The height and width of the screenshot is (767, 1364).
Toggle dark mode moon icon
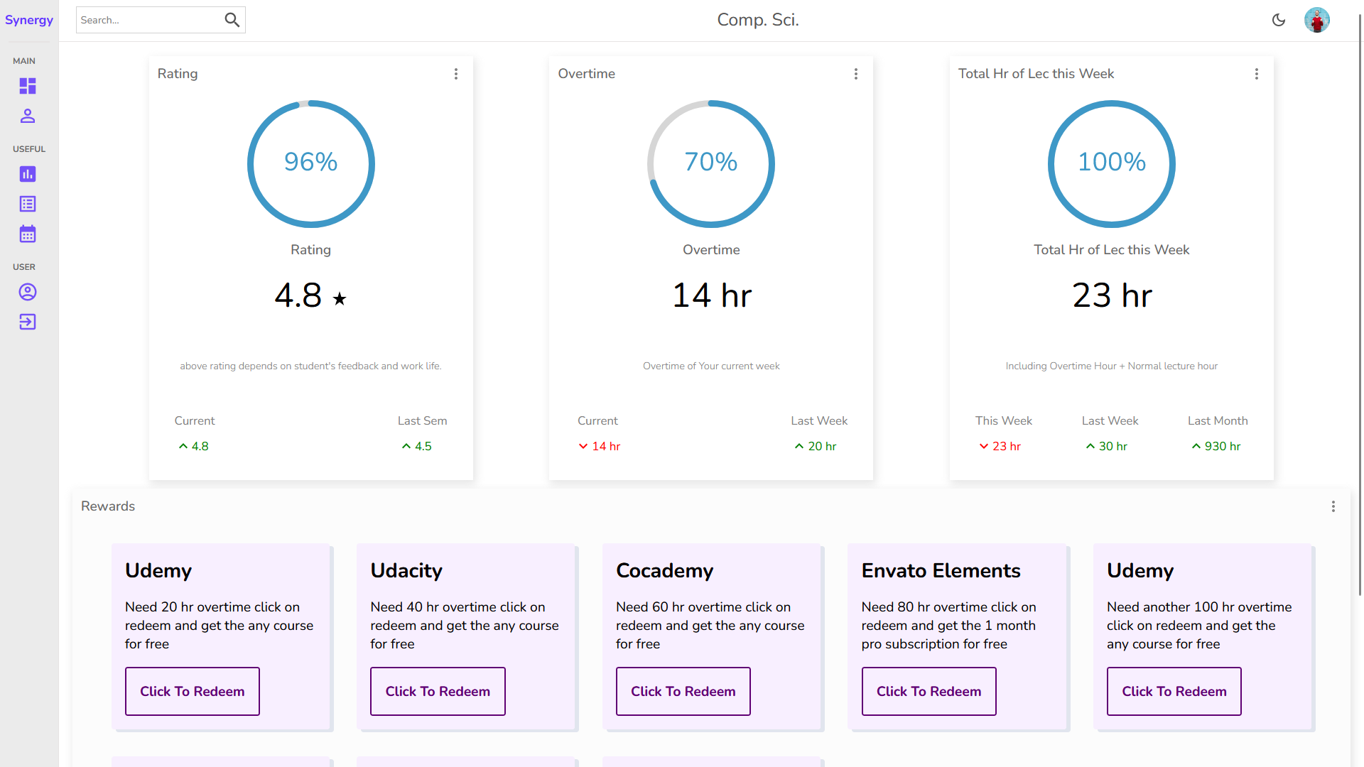1279,20
